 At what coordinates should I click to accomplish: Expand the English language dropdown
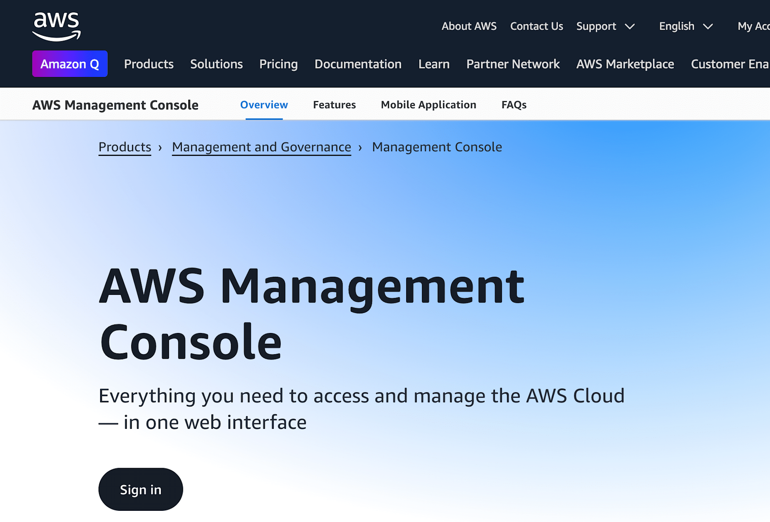(686, 26)
